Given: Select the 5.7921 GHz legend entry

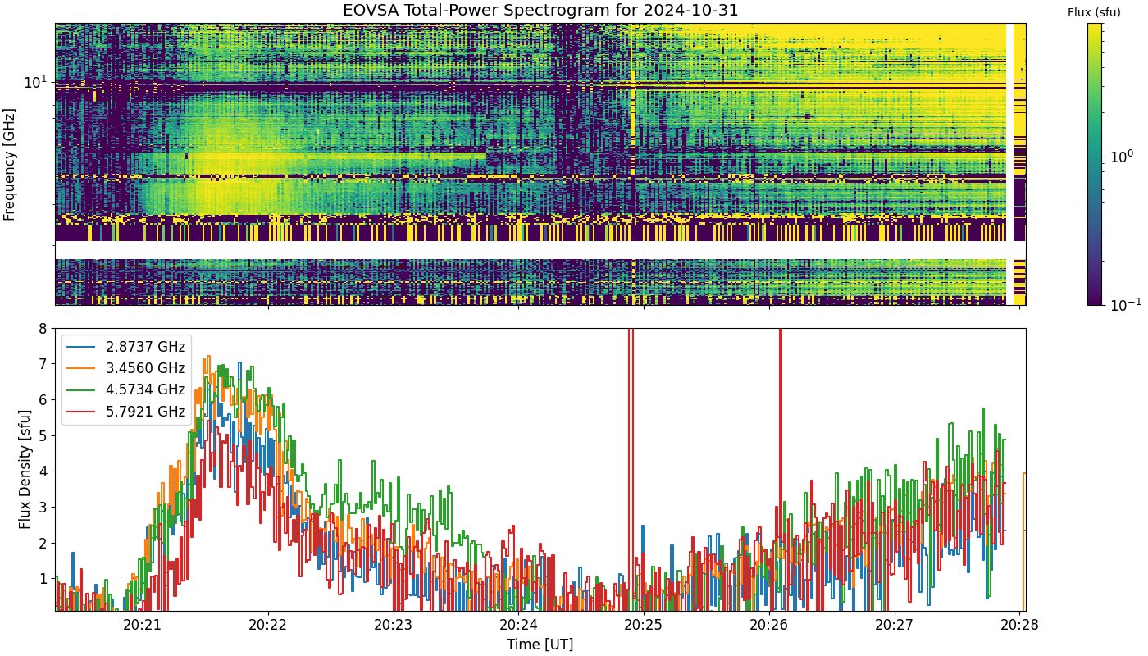Looking at the screenshot, I should click(x=128, y=411).
